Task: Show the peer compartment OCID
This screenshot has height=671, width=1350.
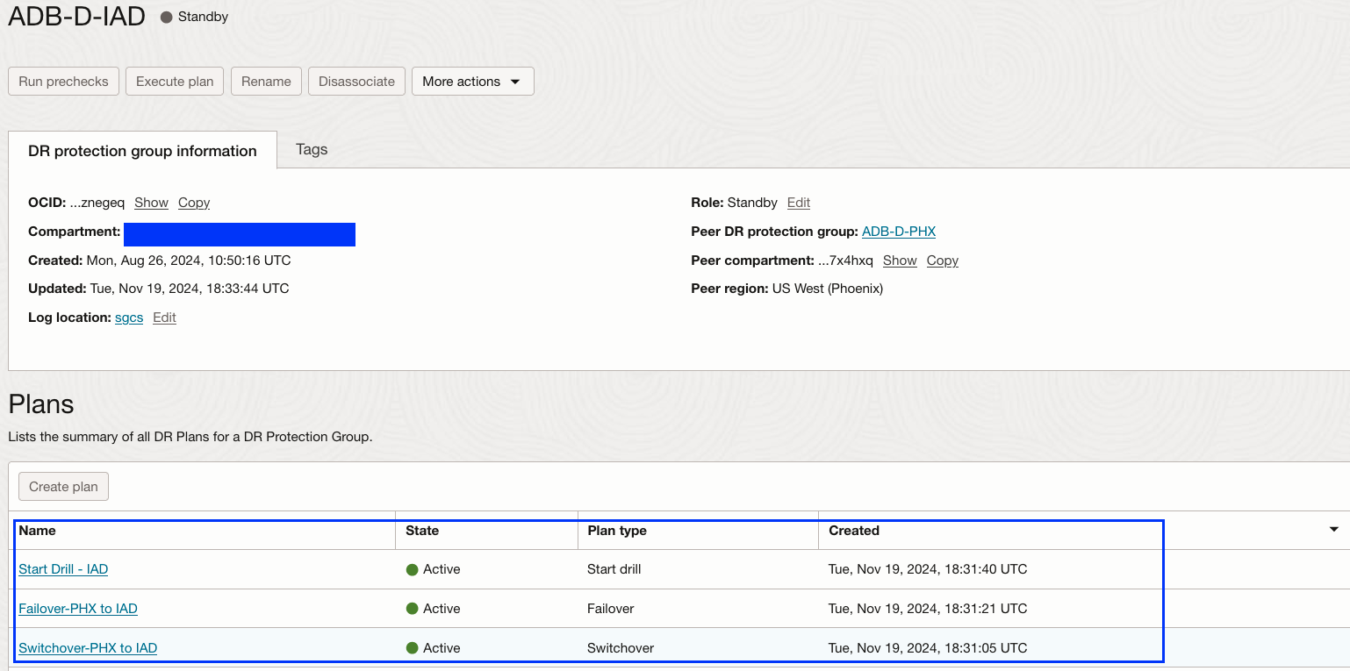Action: 900,261
